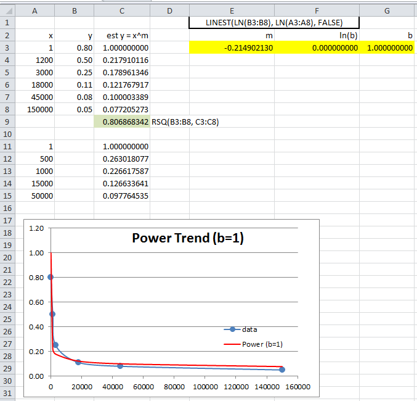Select the y value cell 0.80

coord(74,48)
